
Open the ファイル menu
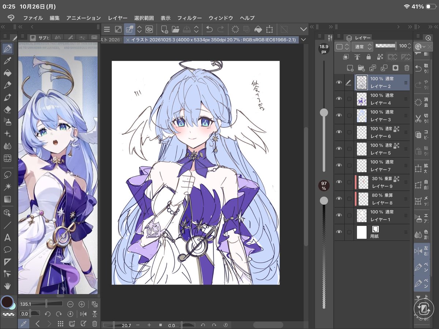pos(33,18)
